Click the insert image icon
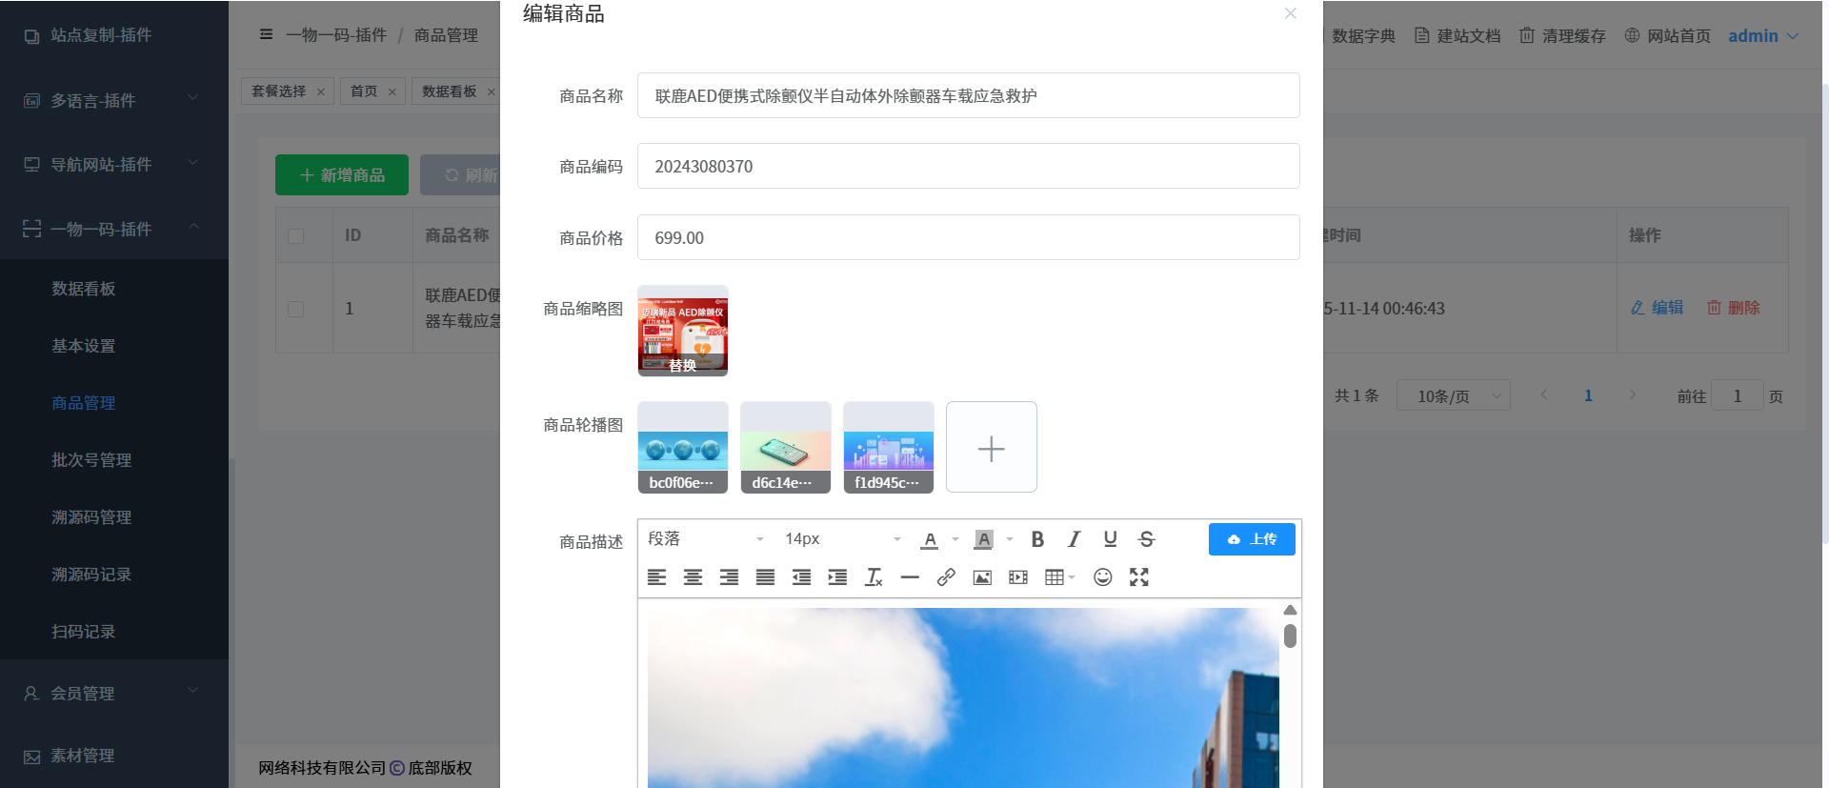Image resolution: width=1829 pixels, height=788 pixels. click(x=982, y=577)
